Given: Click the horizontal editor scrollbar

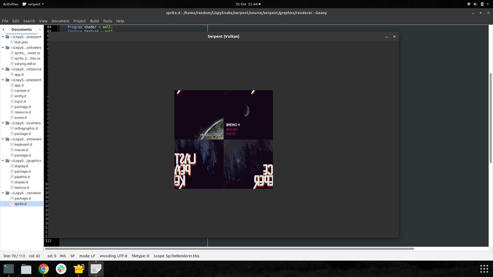Looking at the screenshot, I should [x=229, y=249].
